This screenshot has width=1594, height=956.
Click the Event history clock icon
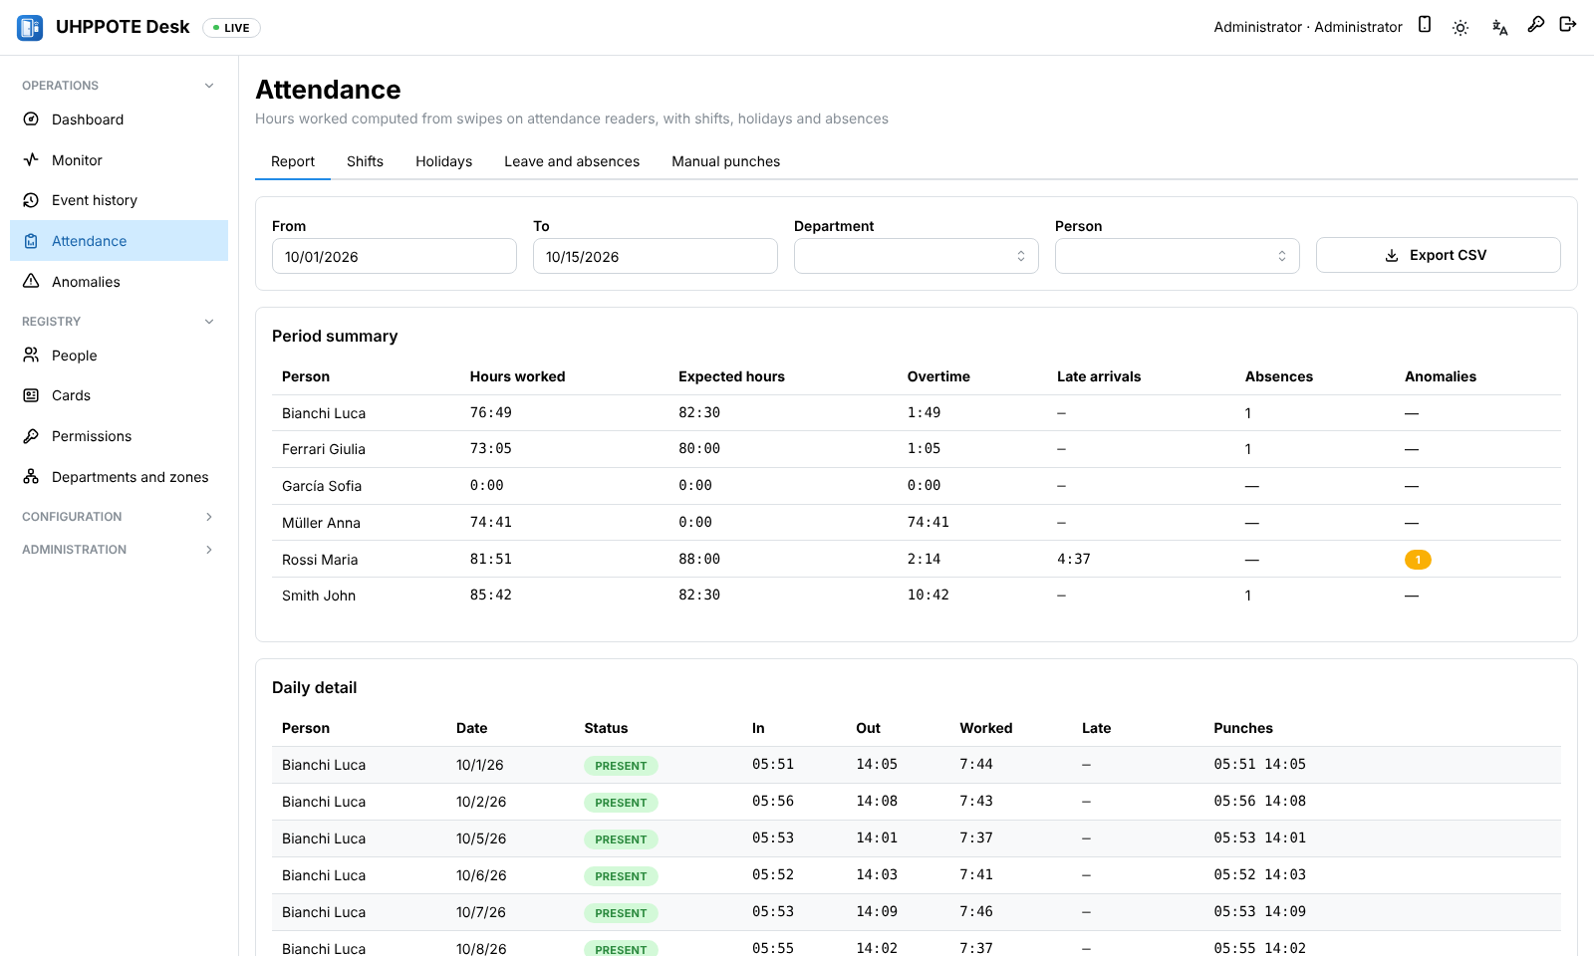31,200
